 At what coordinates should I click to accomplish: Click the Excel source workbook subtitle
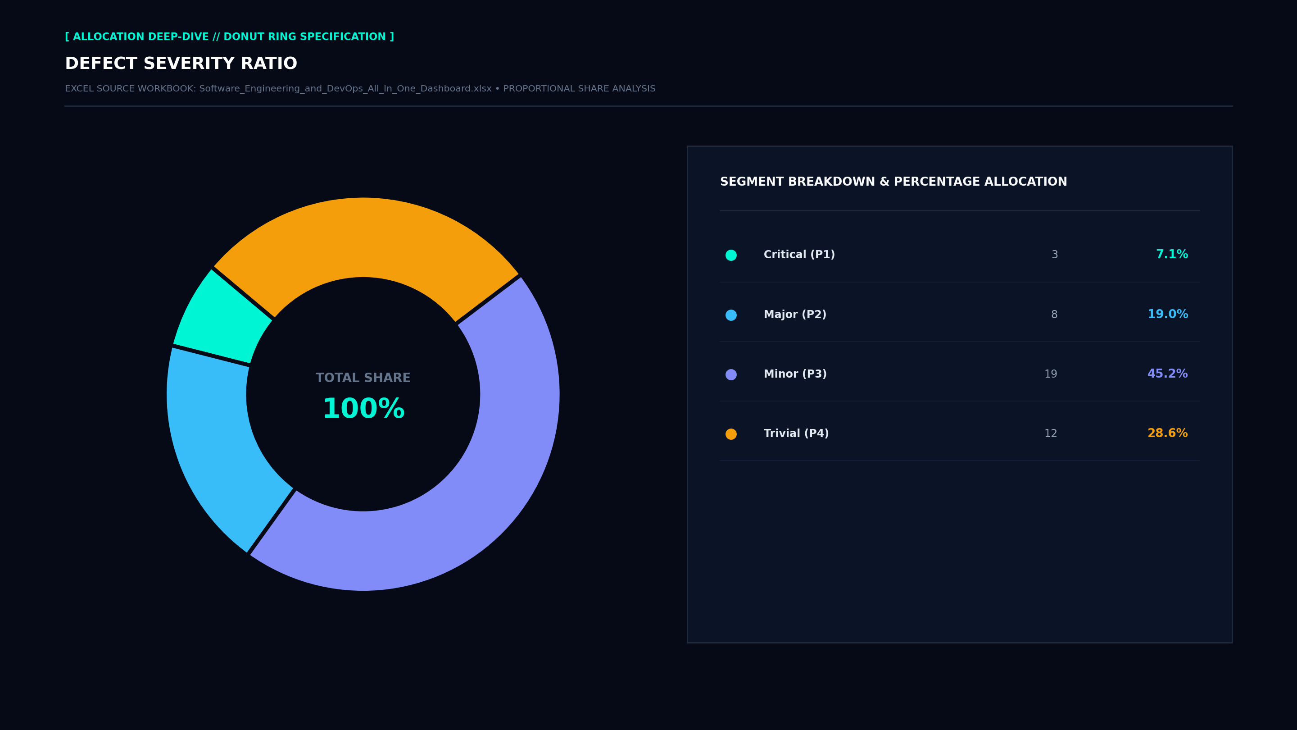(360, 89)
